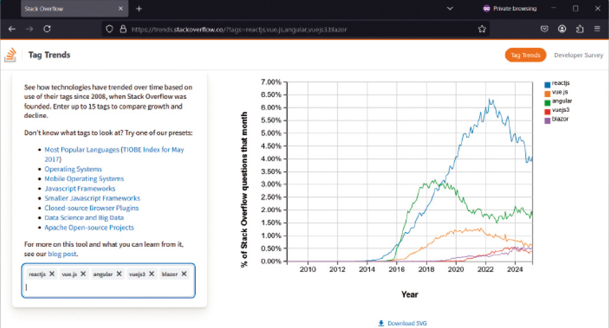609x328 pixels.
Task: Open the shield tracking protection icon
Action: point(110,29)
